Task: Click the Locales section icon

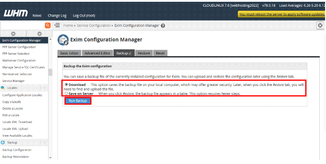Action: (3, 88)
